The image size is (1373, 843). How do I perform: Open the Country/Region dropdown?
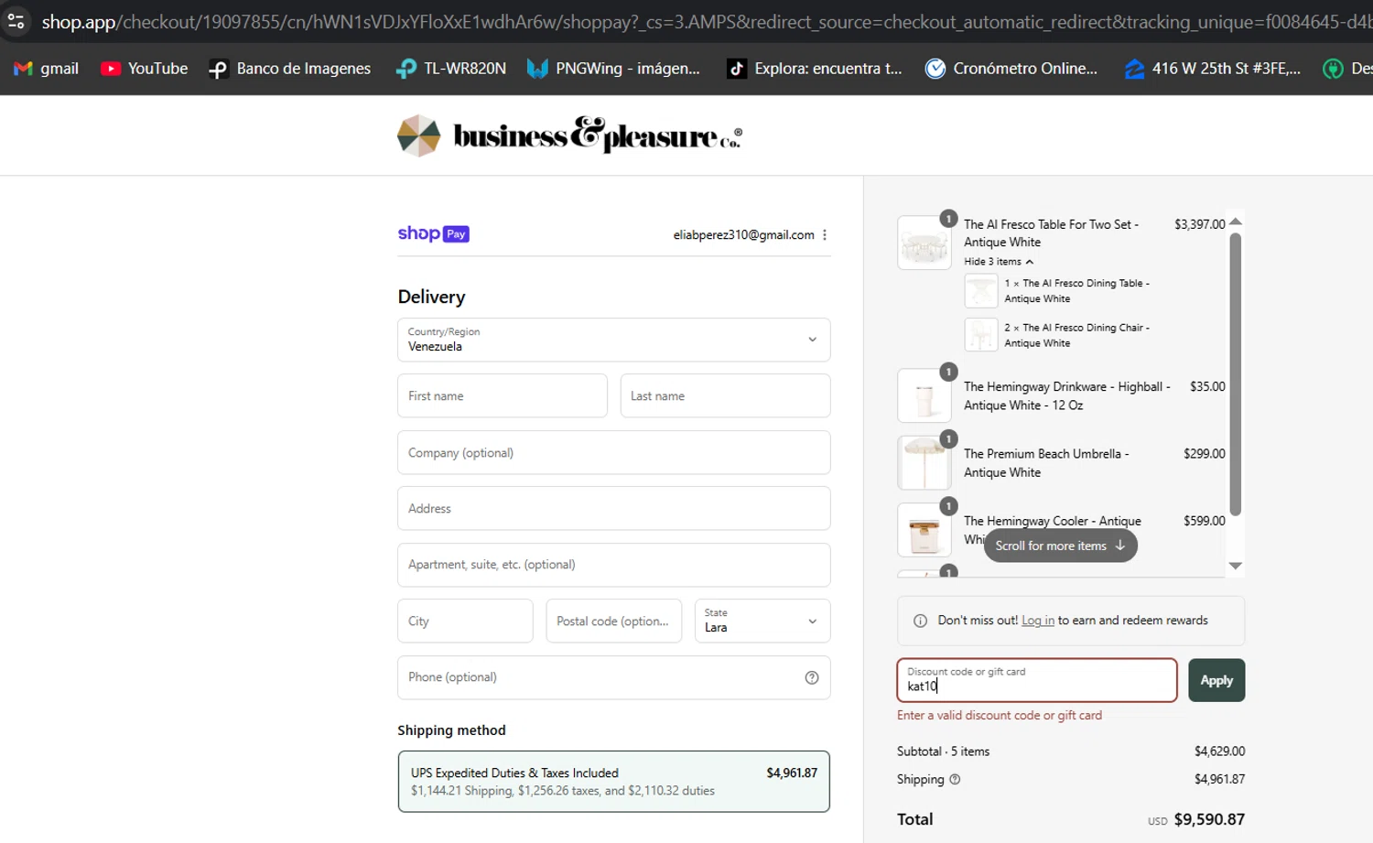(614, 340)
